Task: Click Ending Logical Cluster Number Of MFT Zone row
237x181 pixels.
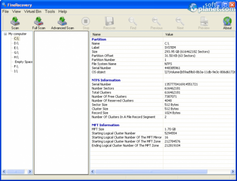Action: click(x=163, y=146)
